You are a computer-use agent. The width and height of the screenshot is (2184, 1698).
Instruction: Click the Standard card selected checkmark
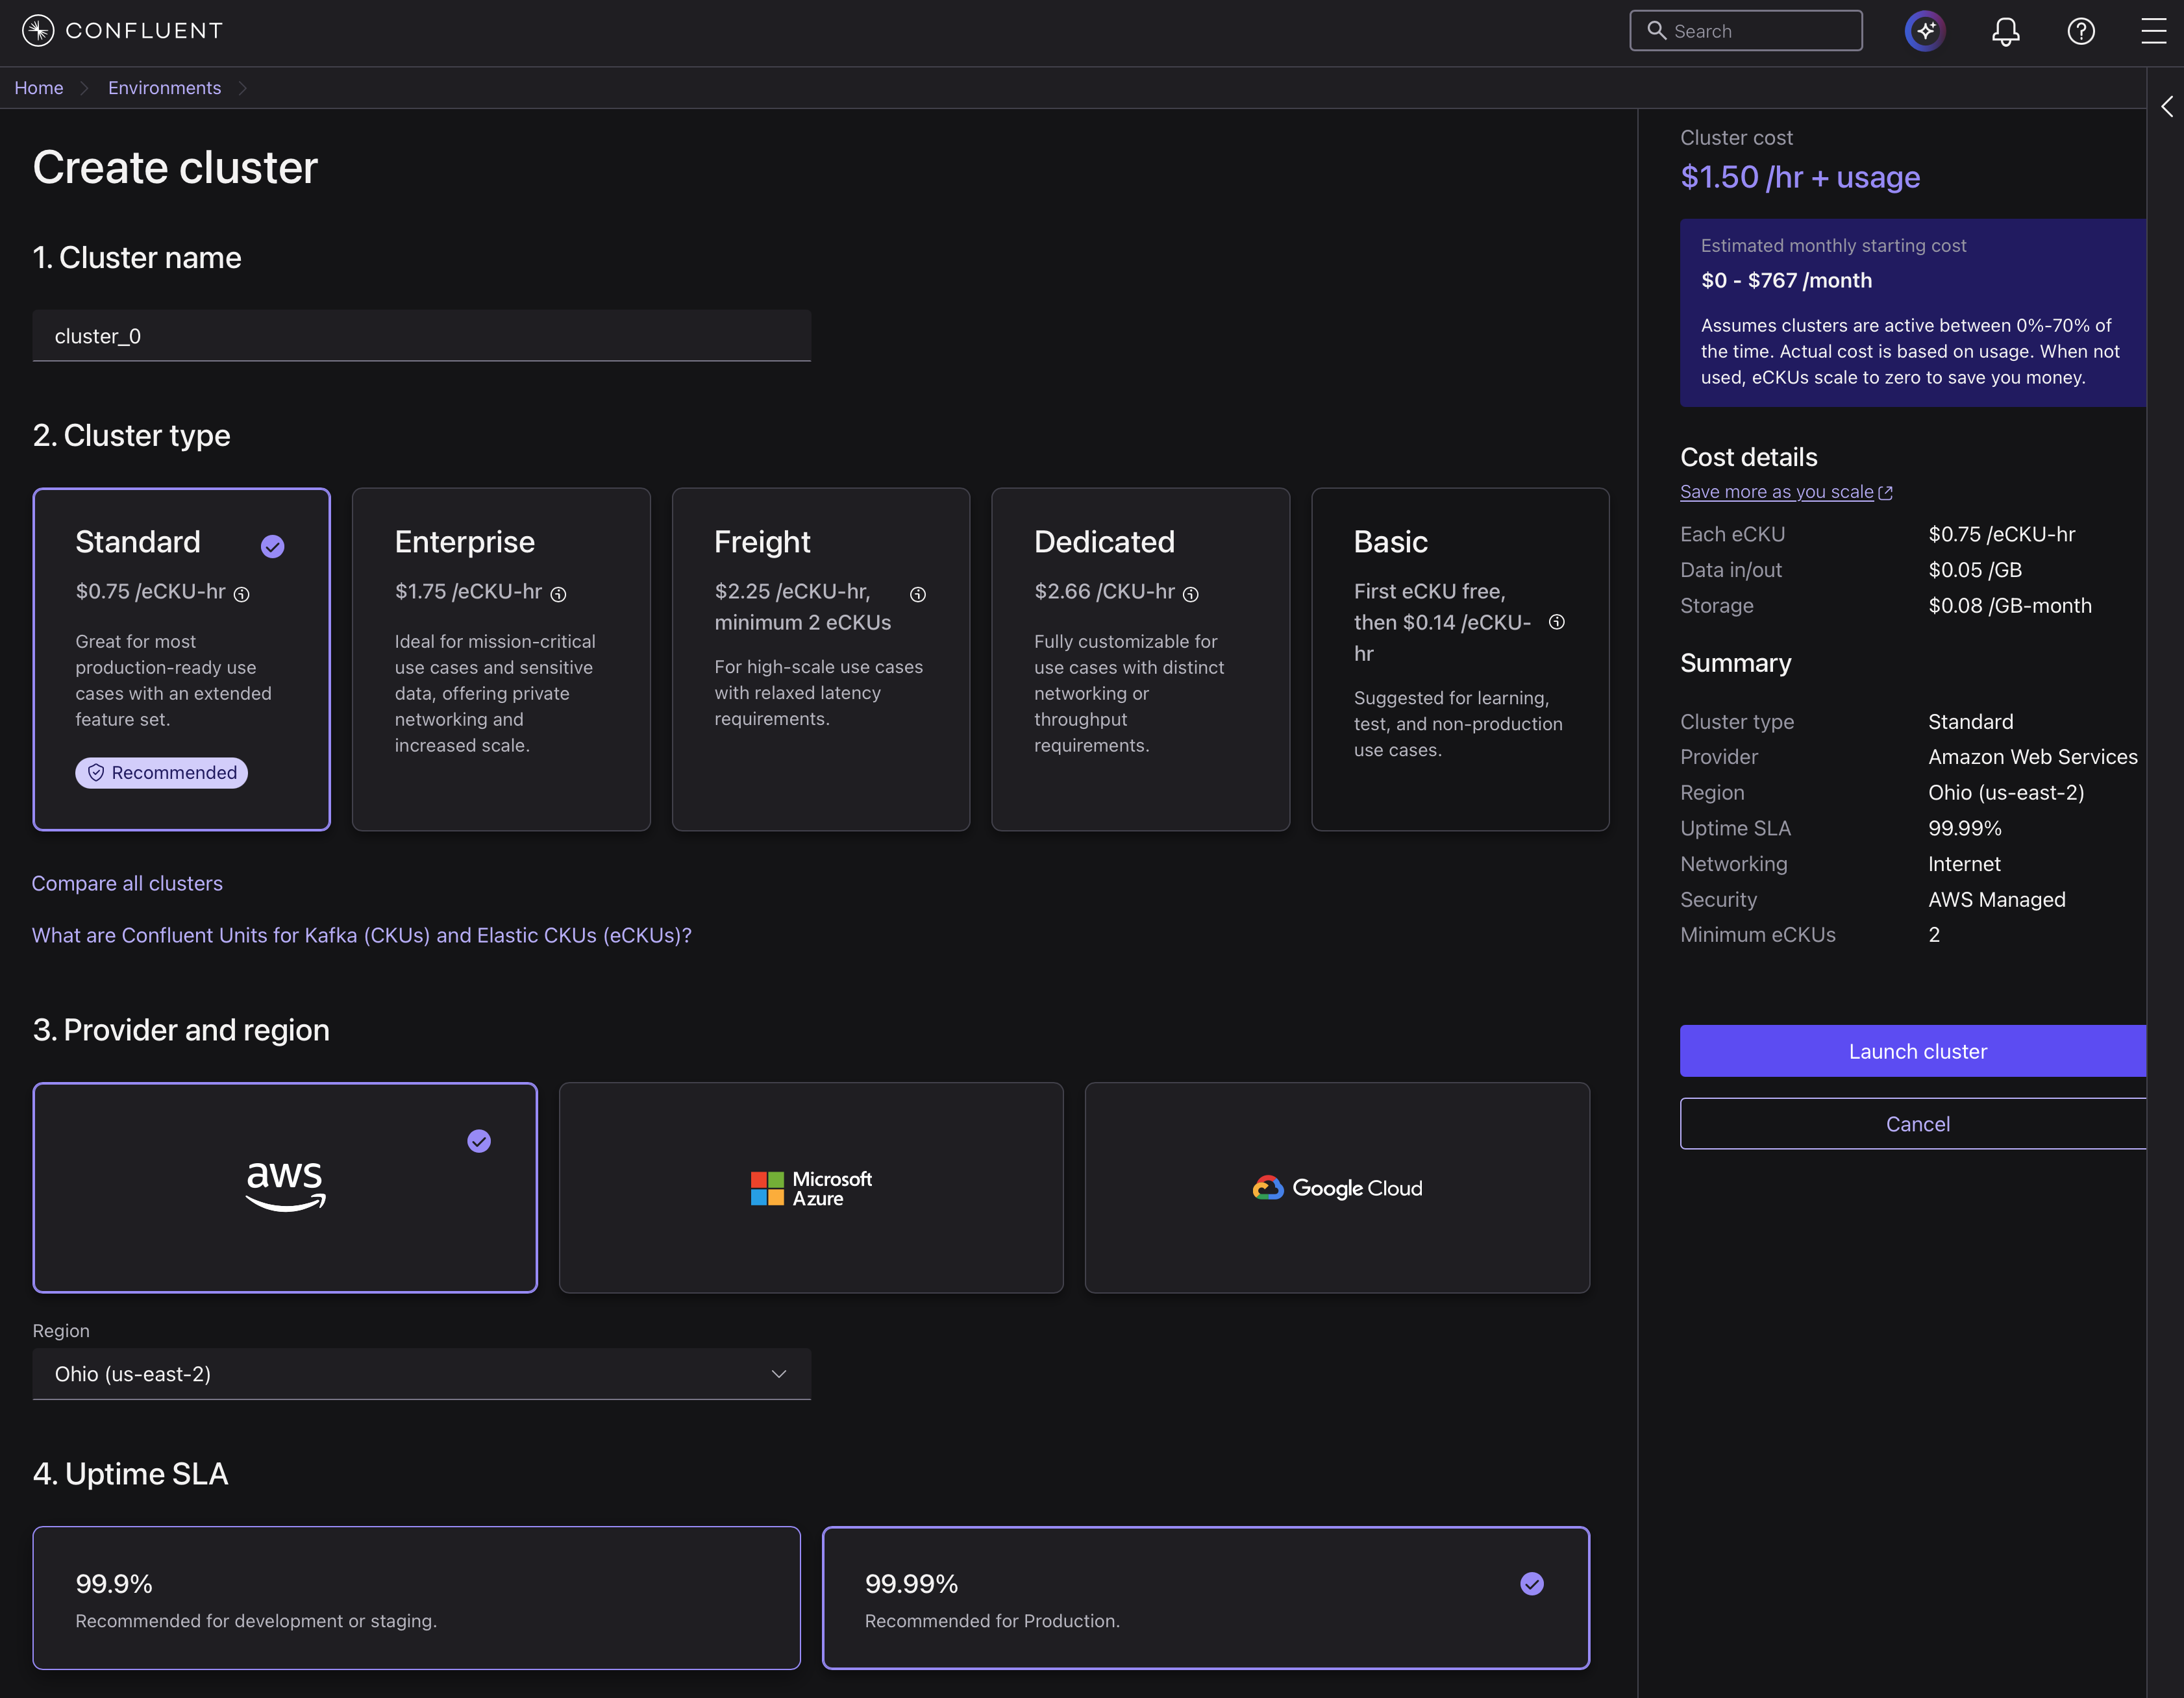[x=273, y=546]
